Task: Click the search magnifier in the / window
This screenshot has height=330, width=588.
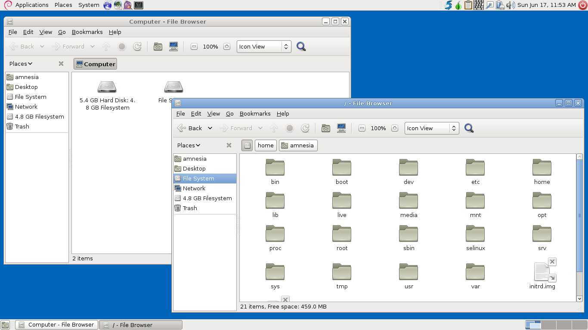Action: pyautogui.click(x=469, y=128)
